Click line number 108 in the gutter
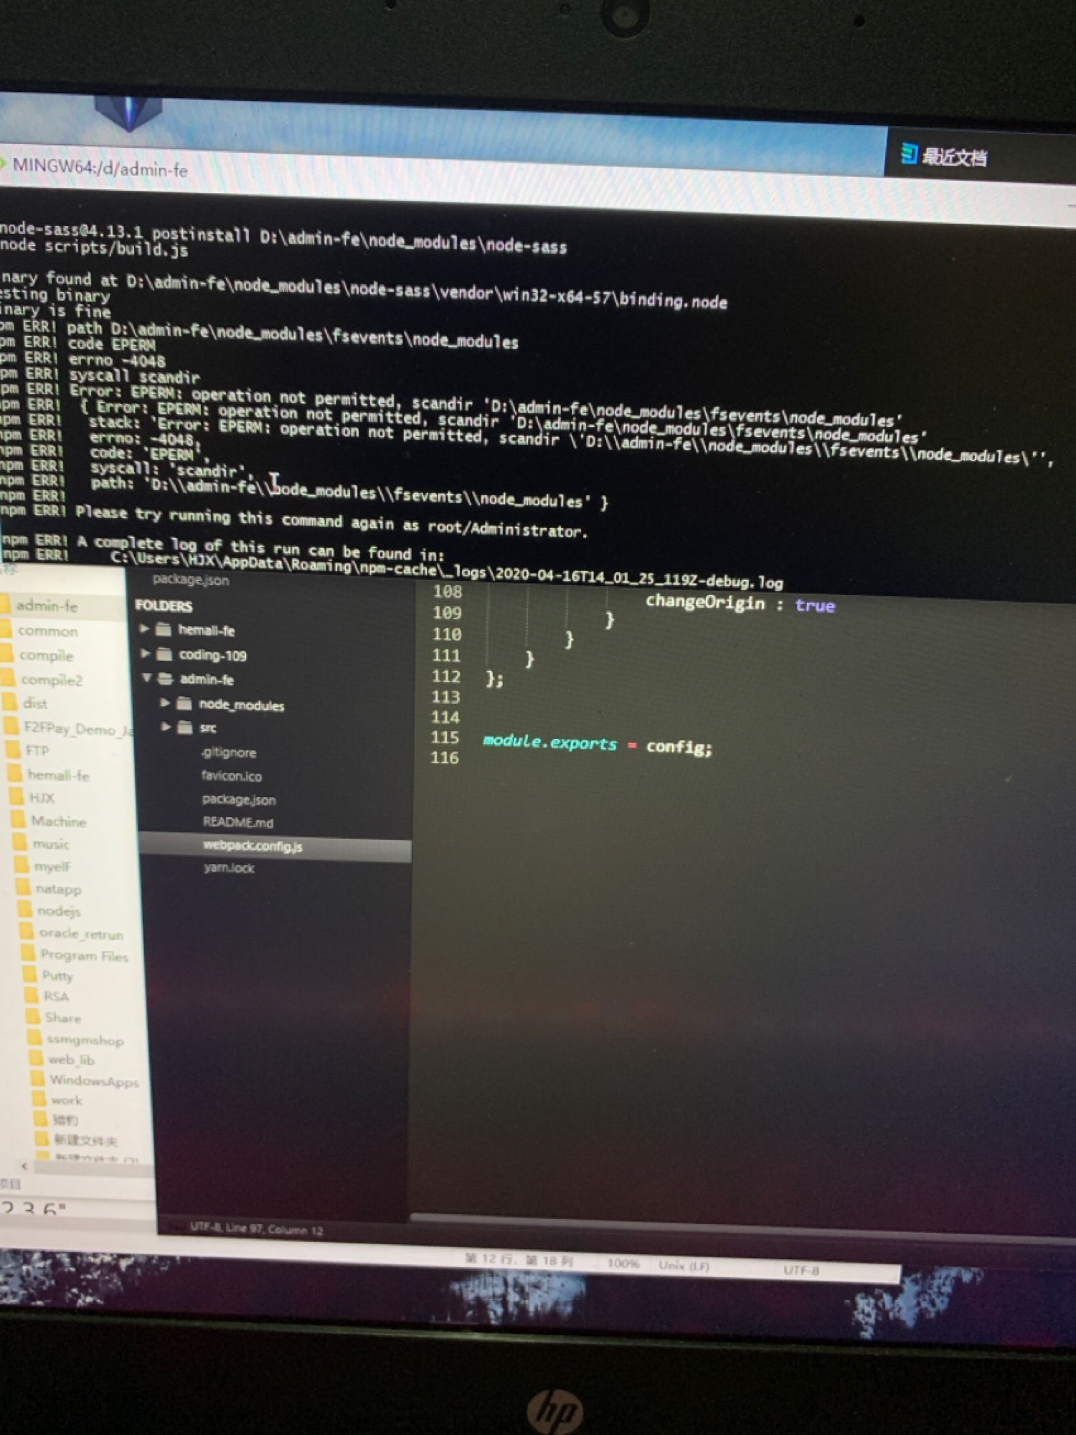 point(447,591)
